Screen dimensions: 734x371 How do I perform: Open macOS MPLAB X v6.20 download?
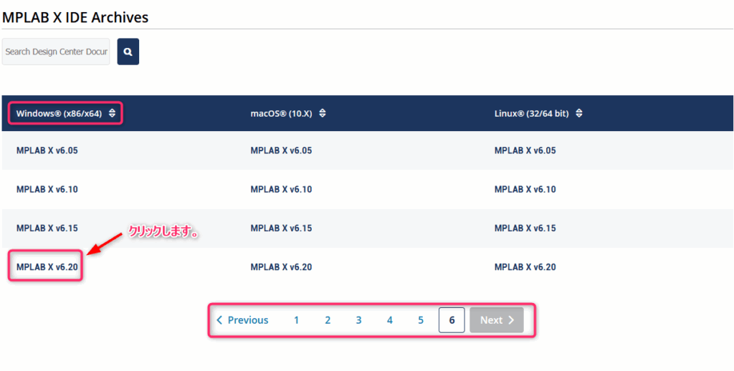281,267
